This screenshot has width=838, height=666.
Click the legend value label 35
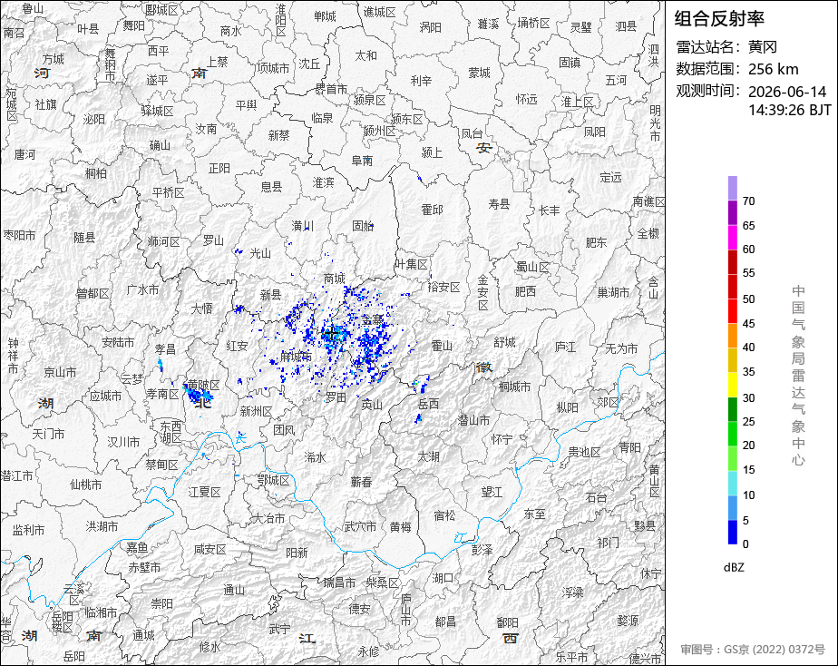[x=748, y=372]
